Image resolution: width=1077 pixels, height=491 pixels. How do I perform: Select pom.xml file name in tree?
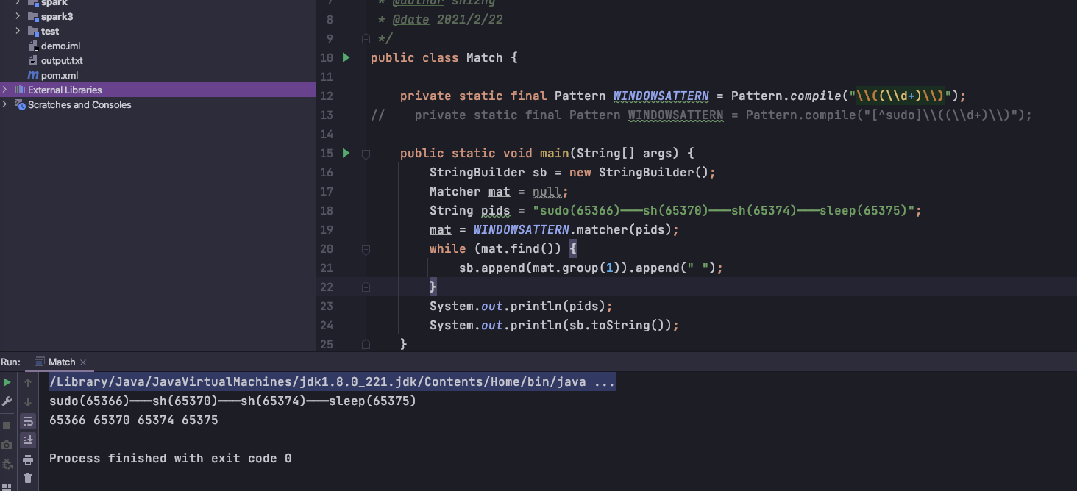[x=60, y=75]
